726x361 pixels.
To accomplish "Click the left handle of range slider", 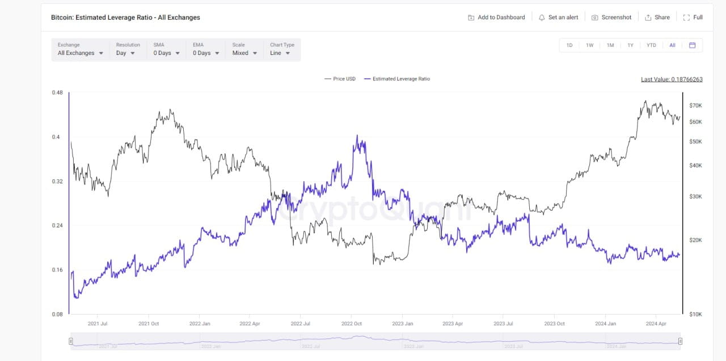I will pos(71,341).
